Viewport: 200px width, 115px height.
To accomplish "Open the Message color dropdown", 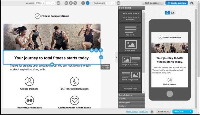I will point(50,3).
